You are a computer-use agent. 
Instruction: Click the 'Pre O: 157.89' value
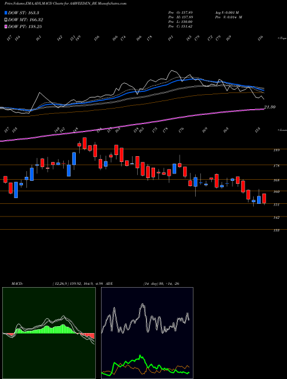point(180,12)
